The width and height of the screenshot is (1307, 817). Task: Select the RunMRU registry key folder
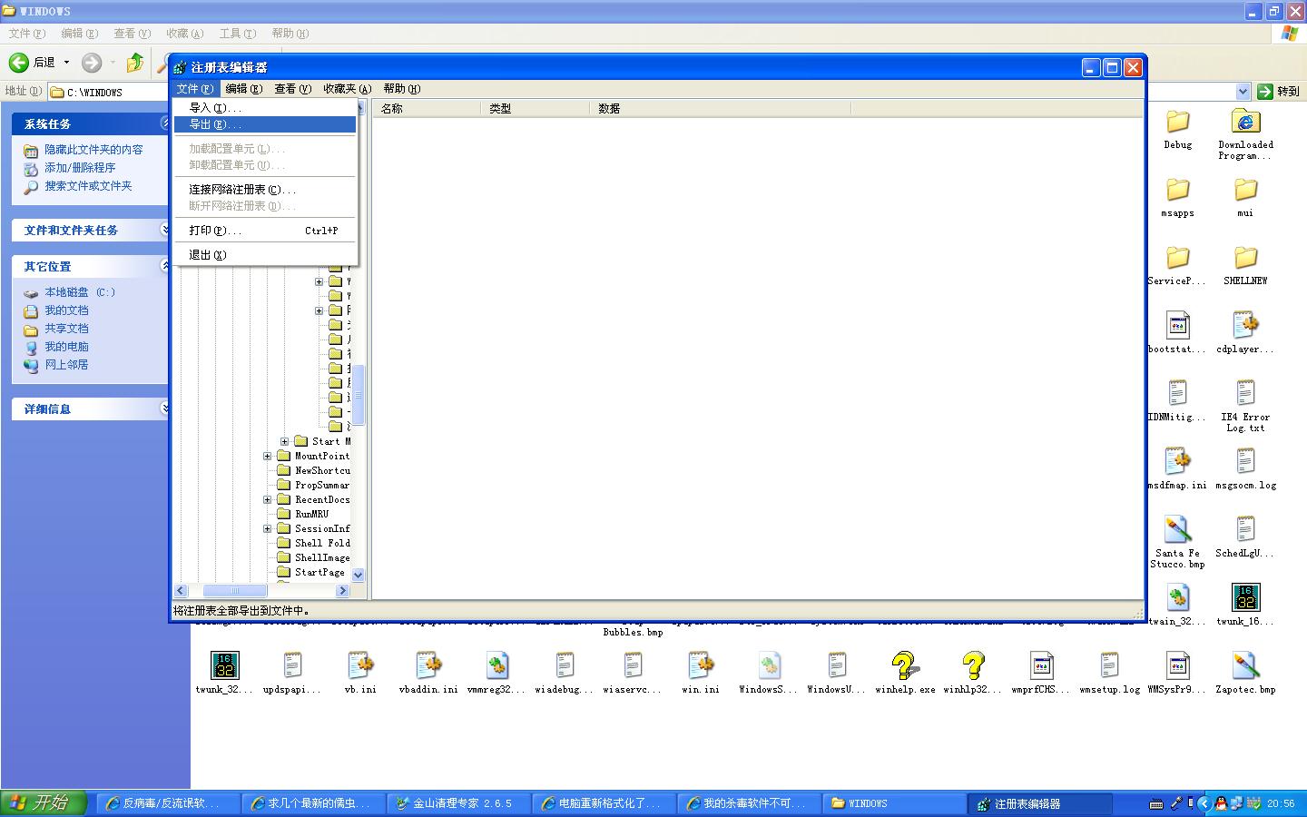[x=311, y=514]
